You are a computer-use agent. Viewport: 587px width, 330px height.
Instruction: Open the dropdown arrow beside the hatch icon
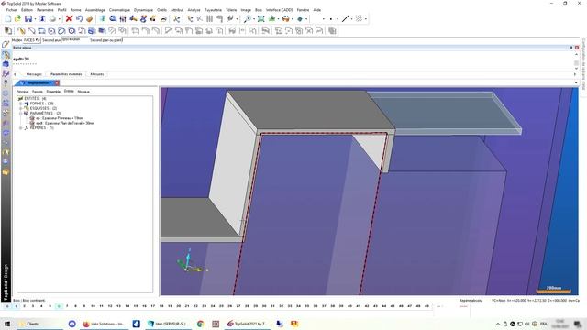(365, 19)
